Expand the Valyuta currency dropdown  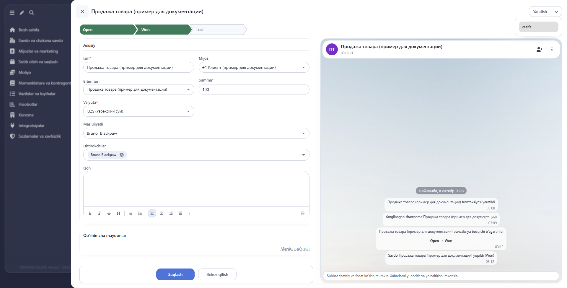point(139,111)
